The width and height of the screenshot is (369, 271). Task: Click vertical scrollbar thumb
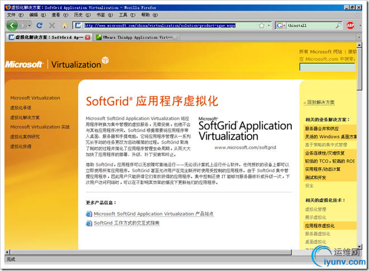coord(359,69)
